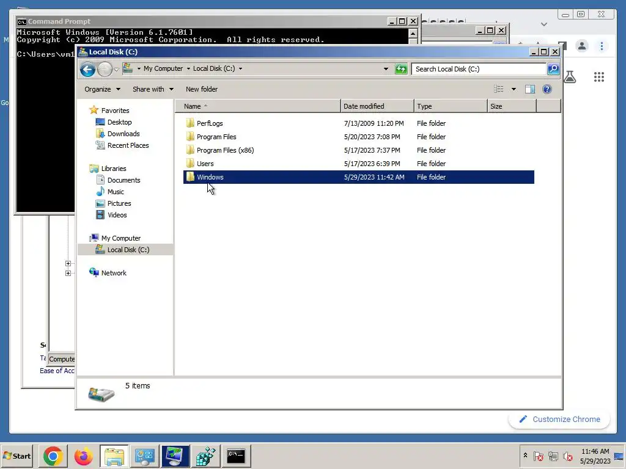Open Explorer Help question mark icon

[547, 89]
